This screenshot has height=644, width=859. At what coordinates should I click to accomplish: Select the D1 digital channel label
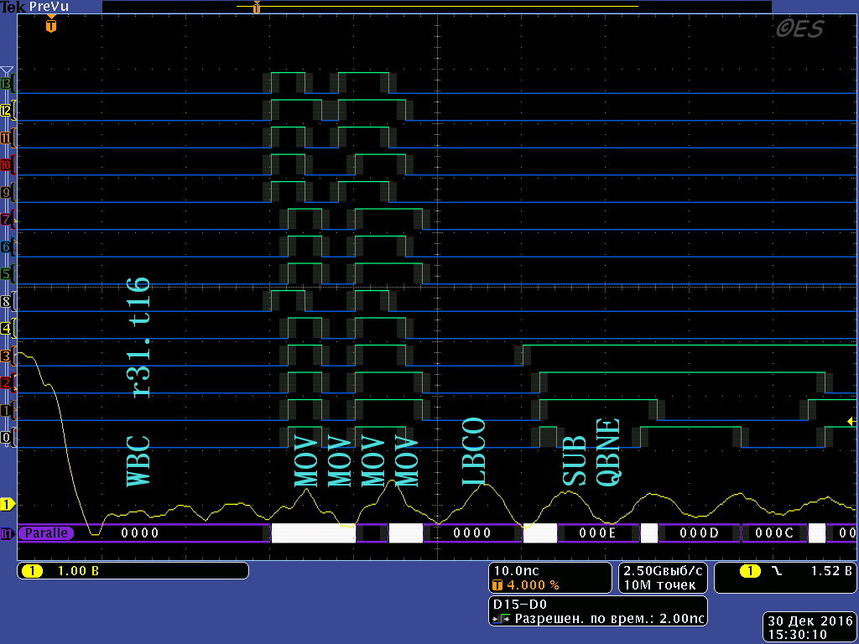click(x=6, y=411)
